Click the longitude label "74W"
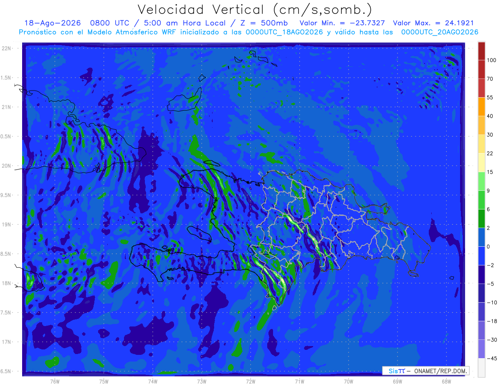Image resolution: width=501 pixels, height=387 pixels. click(x=153, y=381)
